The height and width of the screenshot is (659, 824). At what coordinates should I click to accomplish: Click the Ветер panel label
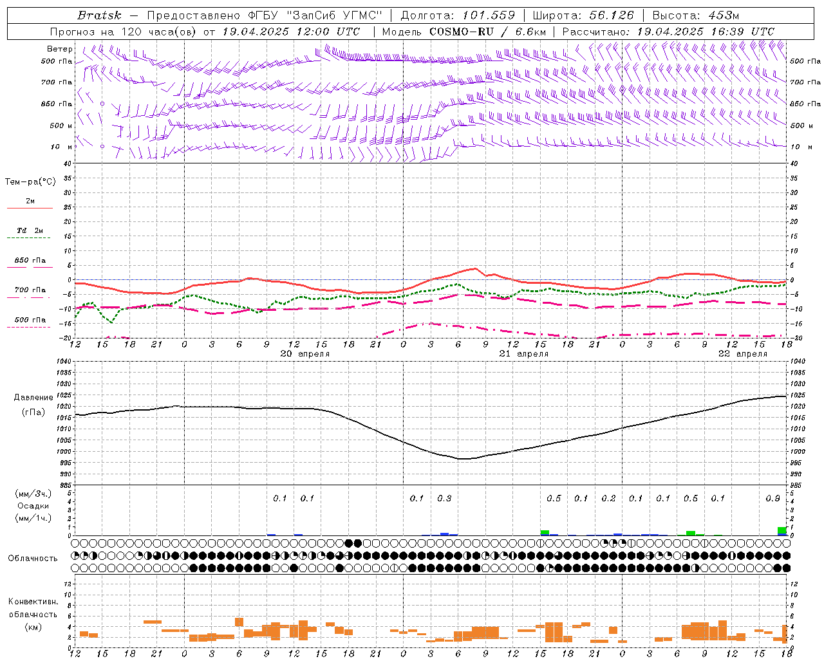click(x=60, y=49)
